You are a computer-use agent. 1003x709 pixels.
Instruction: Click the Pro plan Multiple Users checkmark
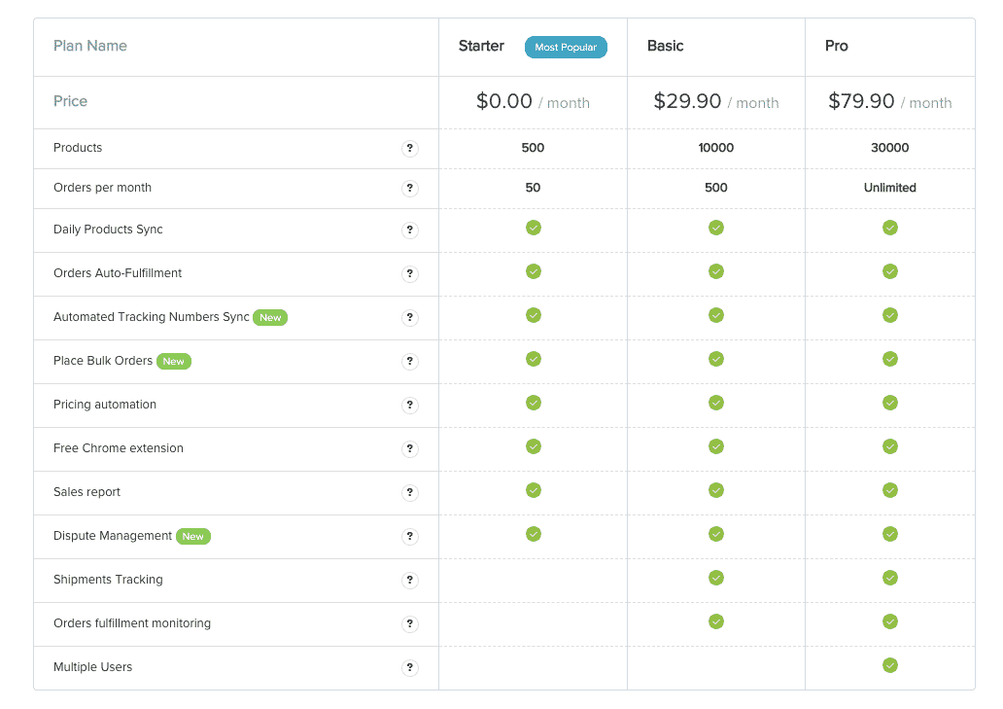click(x=889, y=665)
